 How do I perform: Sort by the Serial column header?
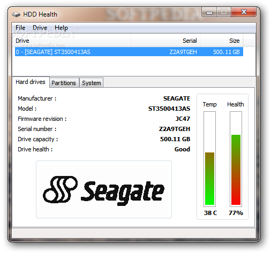(165, 41)
